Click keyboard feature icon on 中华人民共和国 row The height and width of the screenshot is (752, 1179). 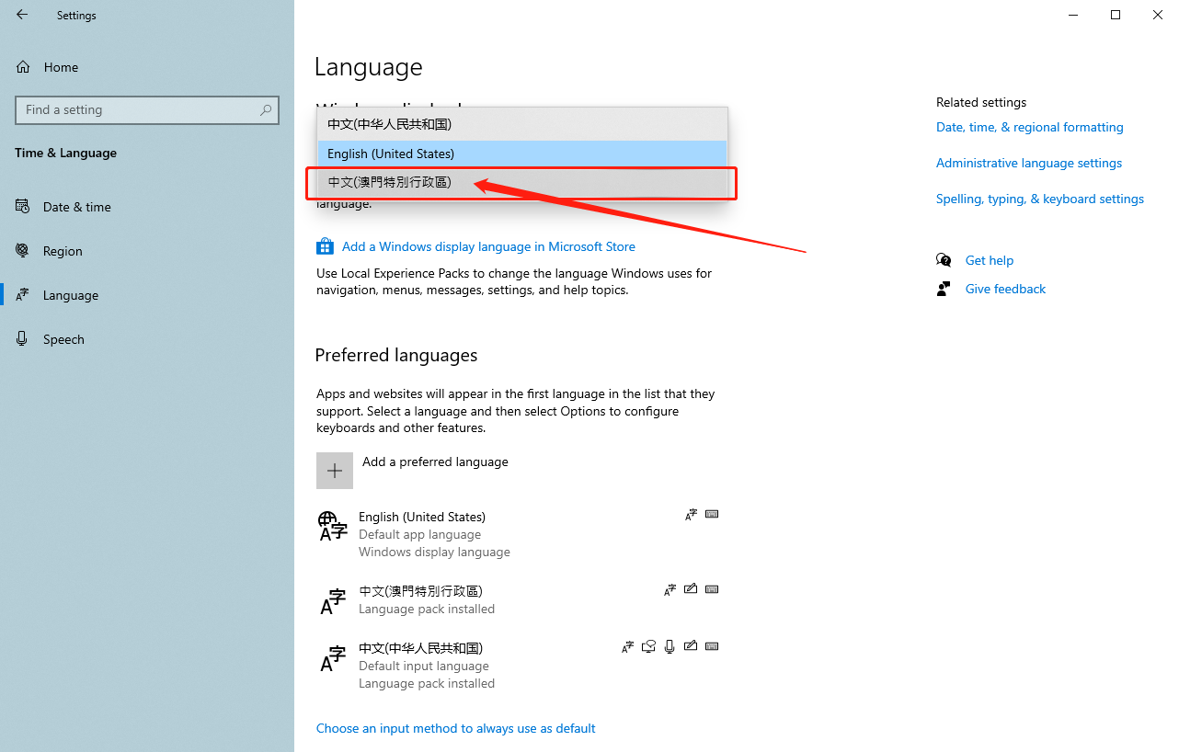712,646
